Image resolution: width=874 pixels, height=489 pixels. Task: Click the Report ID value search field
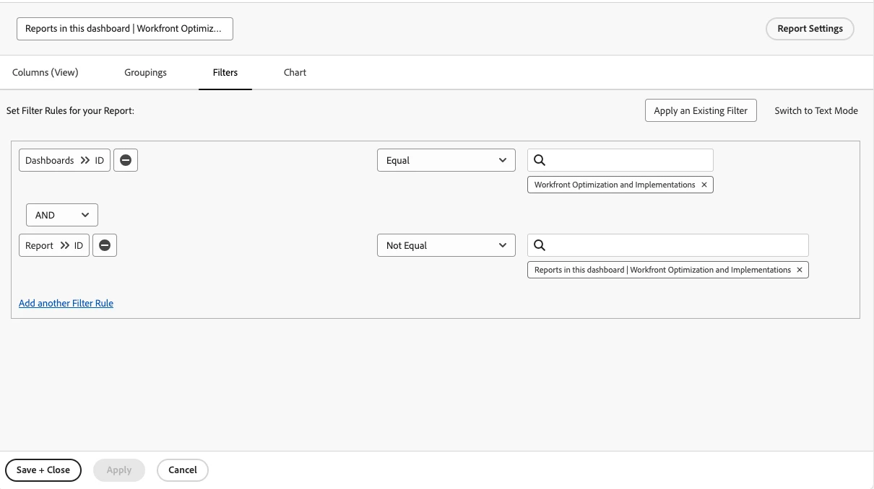668,245
